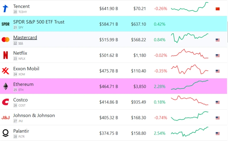Open the Tencent 30-day price chart
The image size is (228, 141).
(190, 7)
